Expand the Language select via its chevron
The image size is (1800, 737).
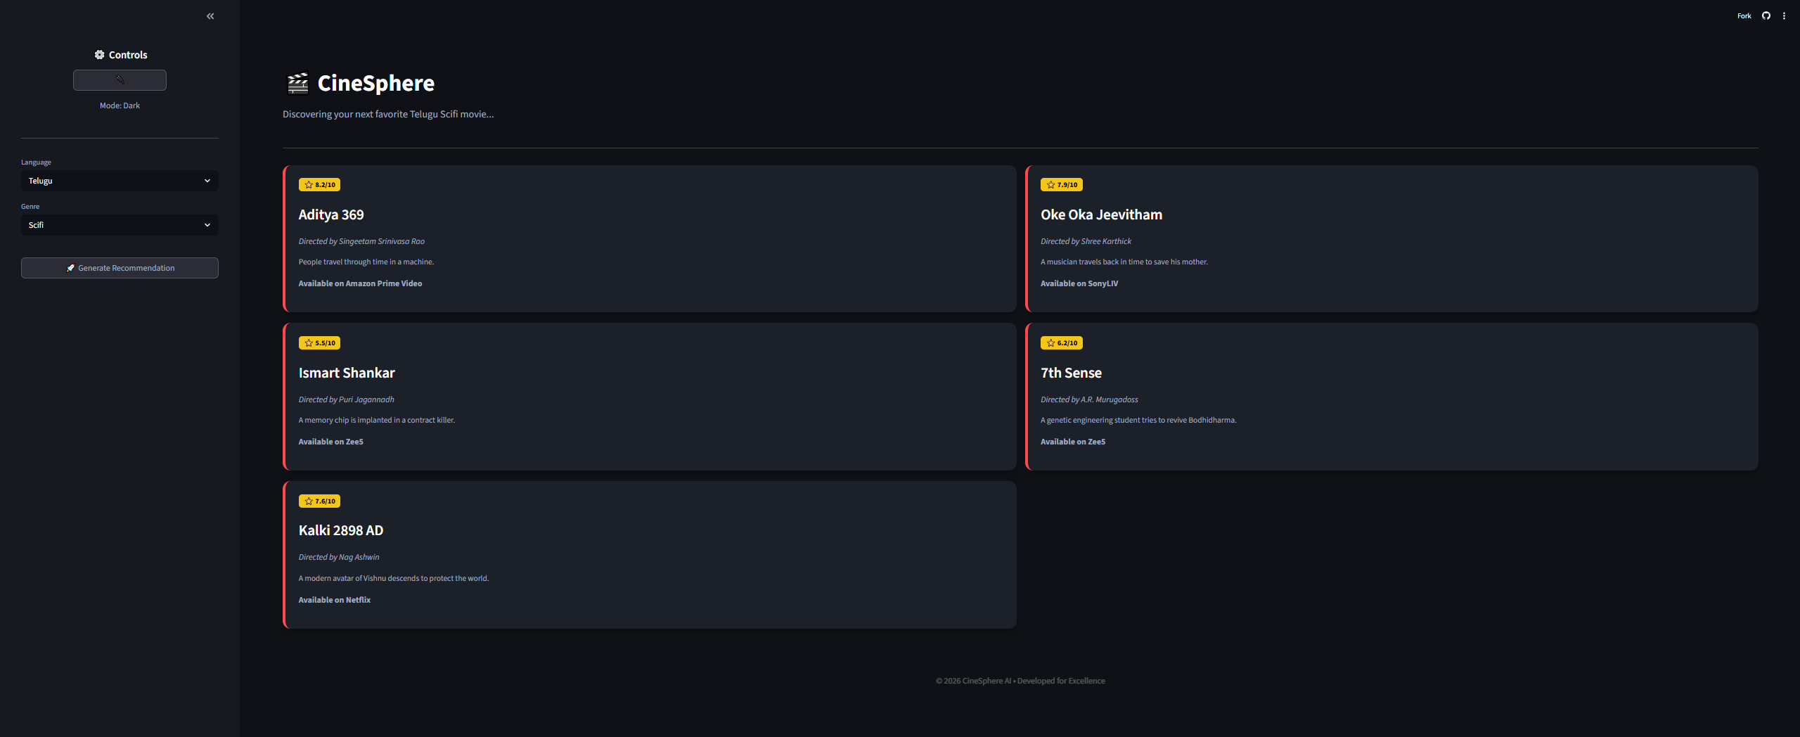207,181
